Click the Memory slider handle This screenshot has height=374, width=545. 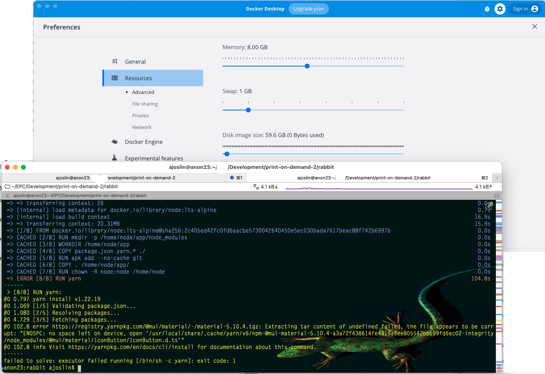pyautogui.click(x=307, y=66)
